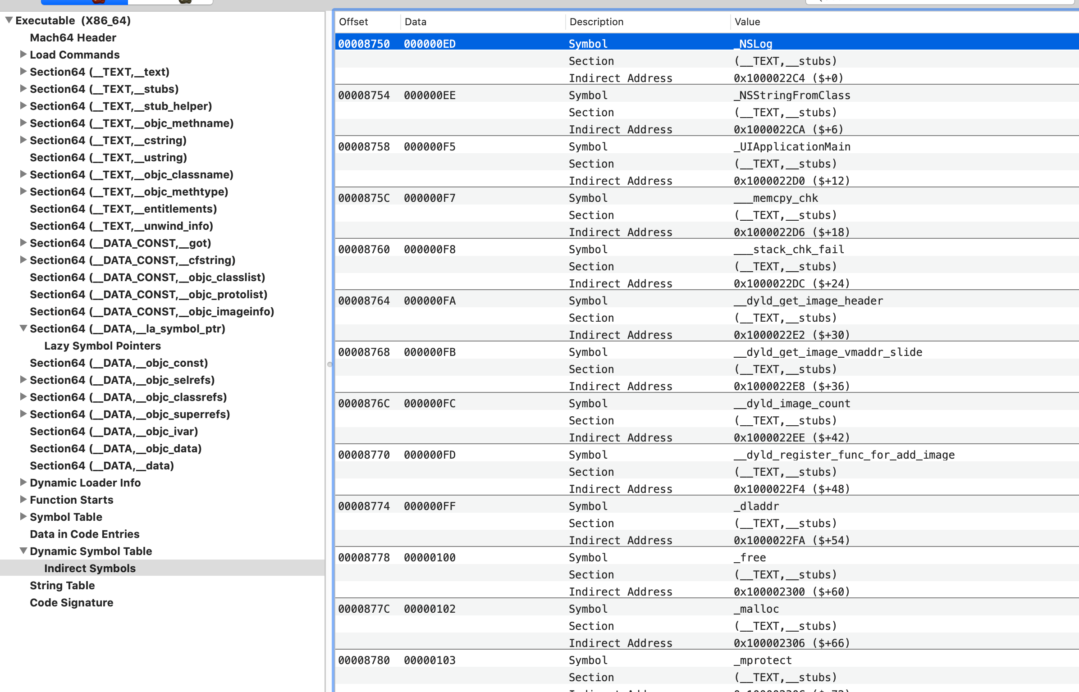
Task: Expand Section64 (__DATA,__objc_superrefs) triangle
Action: [x=23, y=414]
